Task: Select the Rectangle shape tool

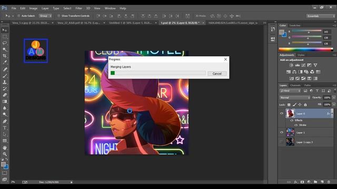Action: point(5,141)
